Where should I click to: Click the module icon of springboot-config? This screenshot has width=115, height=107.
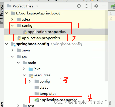[13, 44]
